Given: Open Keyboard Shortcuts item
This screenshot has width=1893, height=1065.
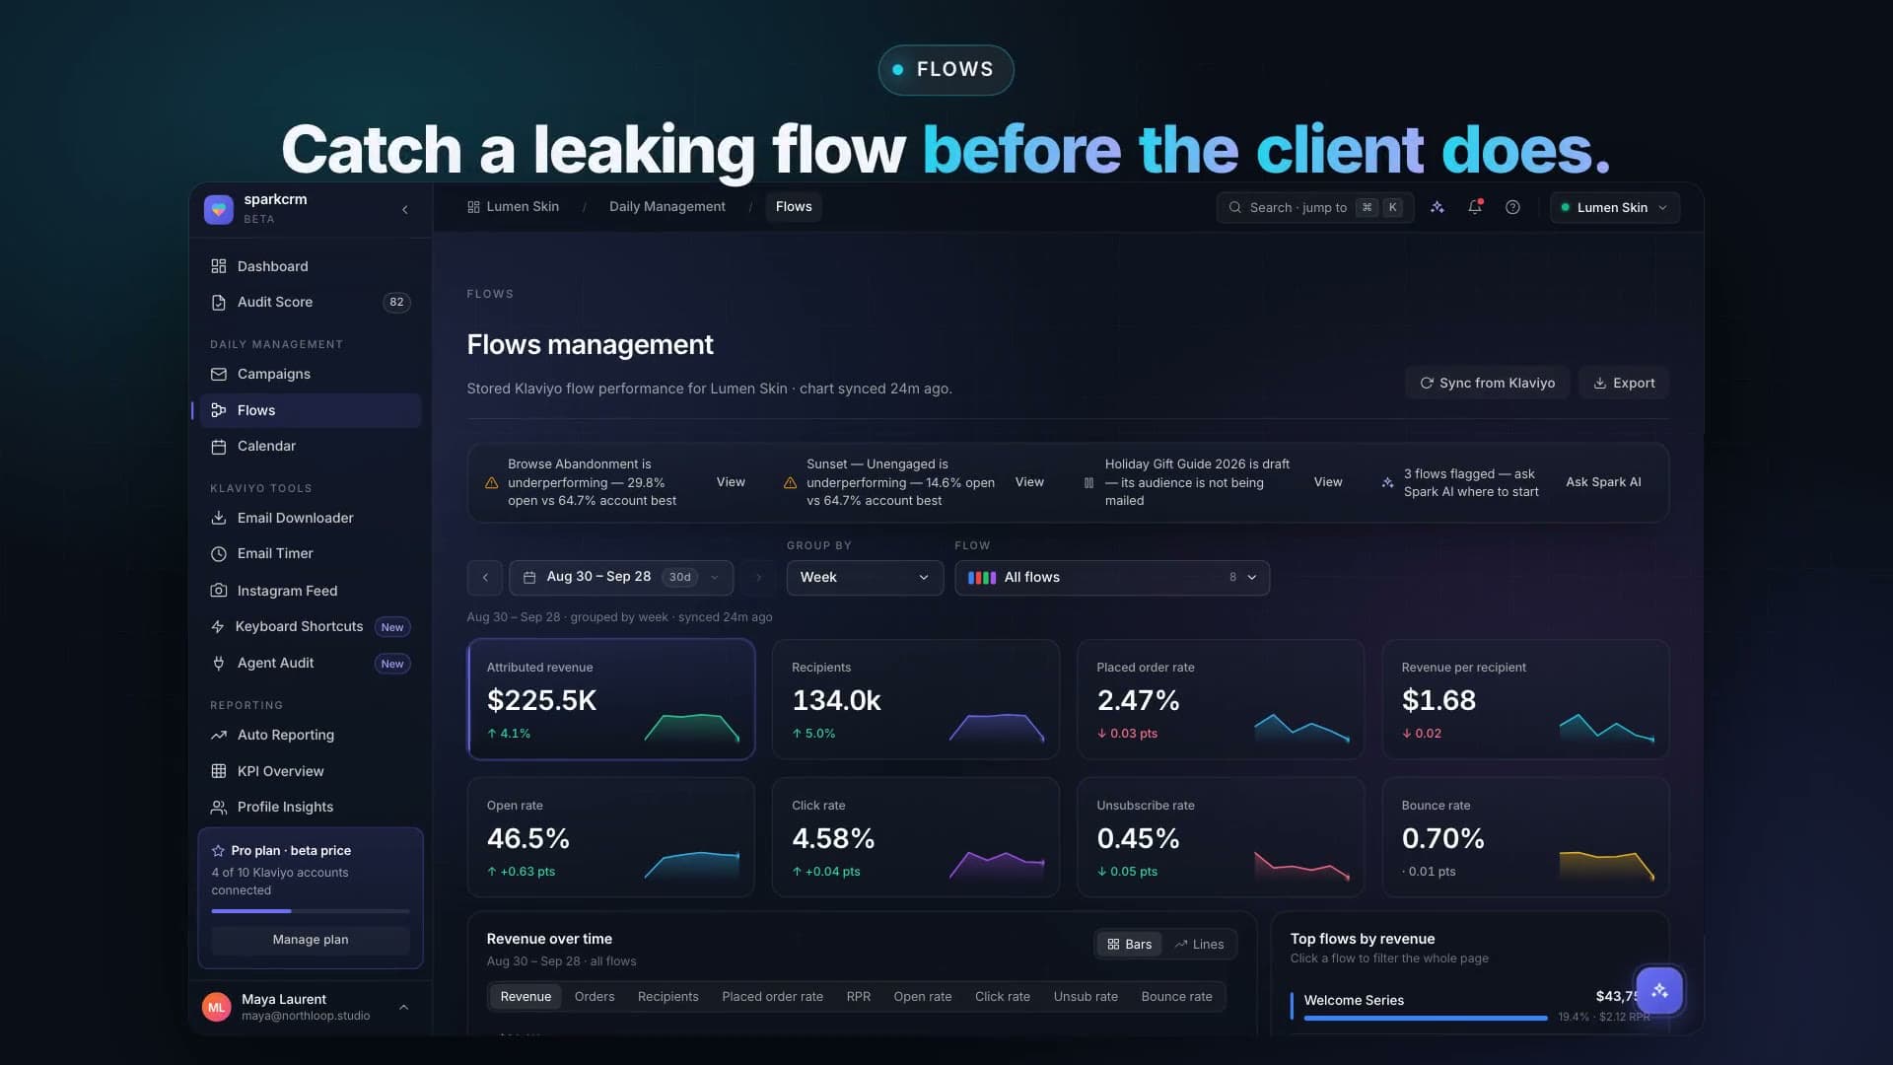Looking at the screenshot, I should (310, 626).
